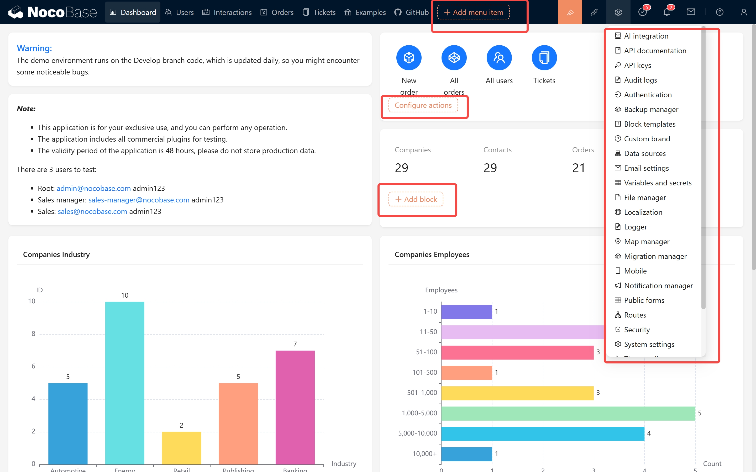This screenshot has width=756, height=472.
Task: Click the New order action icon
Action: coord(409,58)
